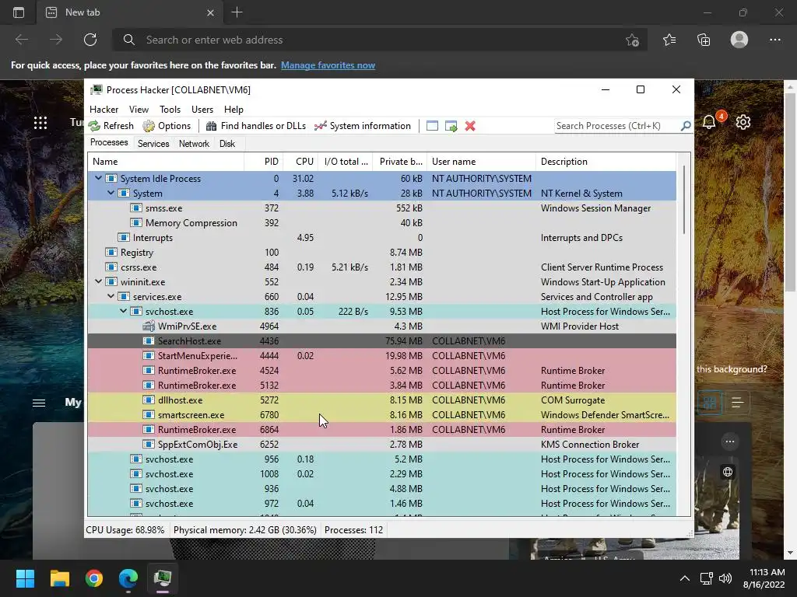Click the find window toolbar icon
Image resolution: width=797 pixels, height=597 pixels.
tap(432, 126)
